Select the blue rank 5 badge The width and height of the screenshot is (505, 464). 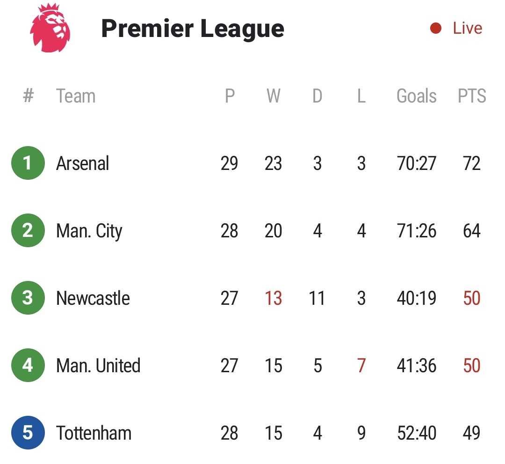(28, 433)
